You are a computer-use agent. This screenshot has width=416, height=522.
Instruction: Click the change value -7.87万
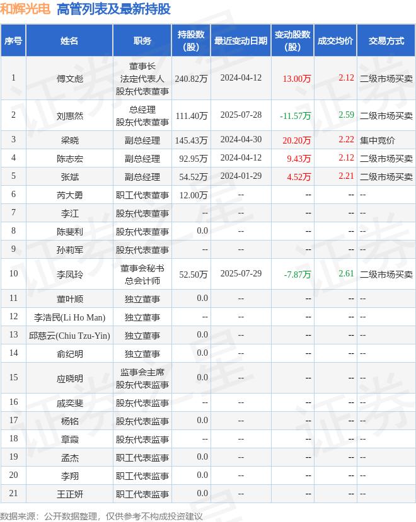click(298, 275)
